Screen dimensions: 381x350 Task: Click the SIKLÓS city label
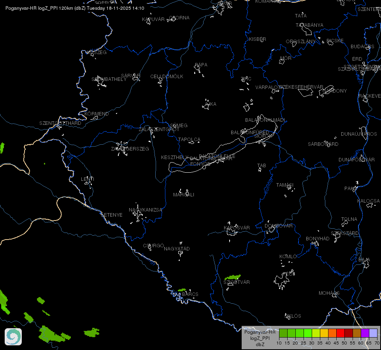coord(293,316)
